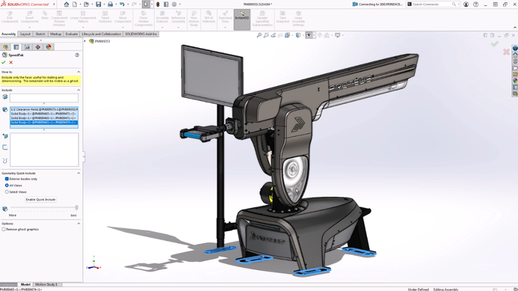The height and width of the screenshot is (291, 518).
Task: Click the Print icon in the top toolbar
Action: [x=110, y=4]
